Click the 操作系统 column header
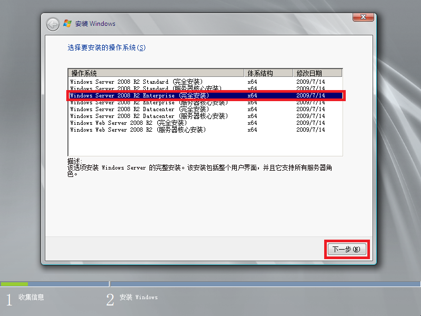This screenshot has height=316, width=421. [156, 73]
